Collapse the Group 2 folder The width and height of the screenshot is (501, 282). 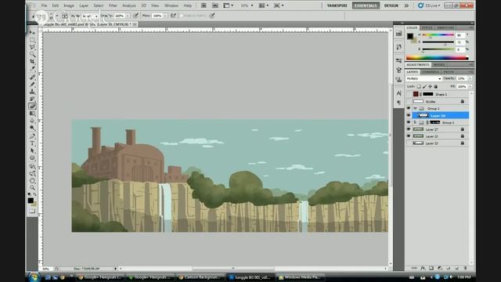(415, 108)
